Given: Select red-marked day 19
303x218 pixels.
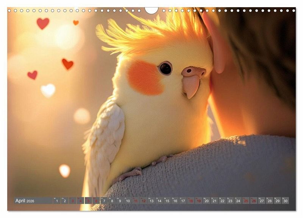Looking at the screenshot, I should click(198, 201).
